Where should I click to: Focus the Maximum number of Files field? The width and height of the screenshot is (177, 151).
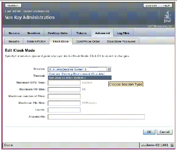pos(64,96)
